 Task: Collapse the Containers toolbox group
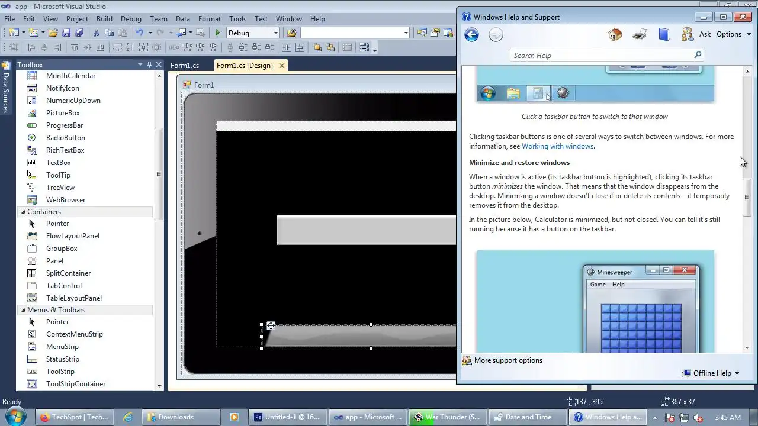point(24,212)
